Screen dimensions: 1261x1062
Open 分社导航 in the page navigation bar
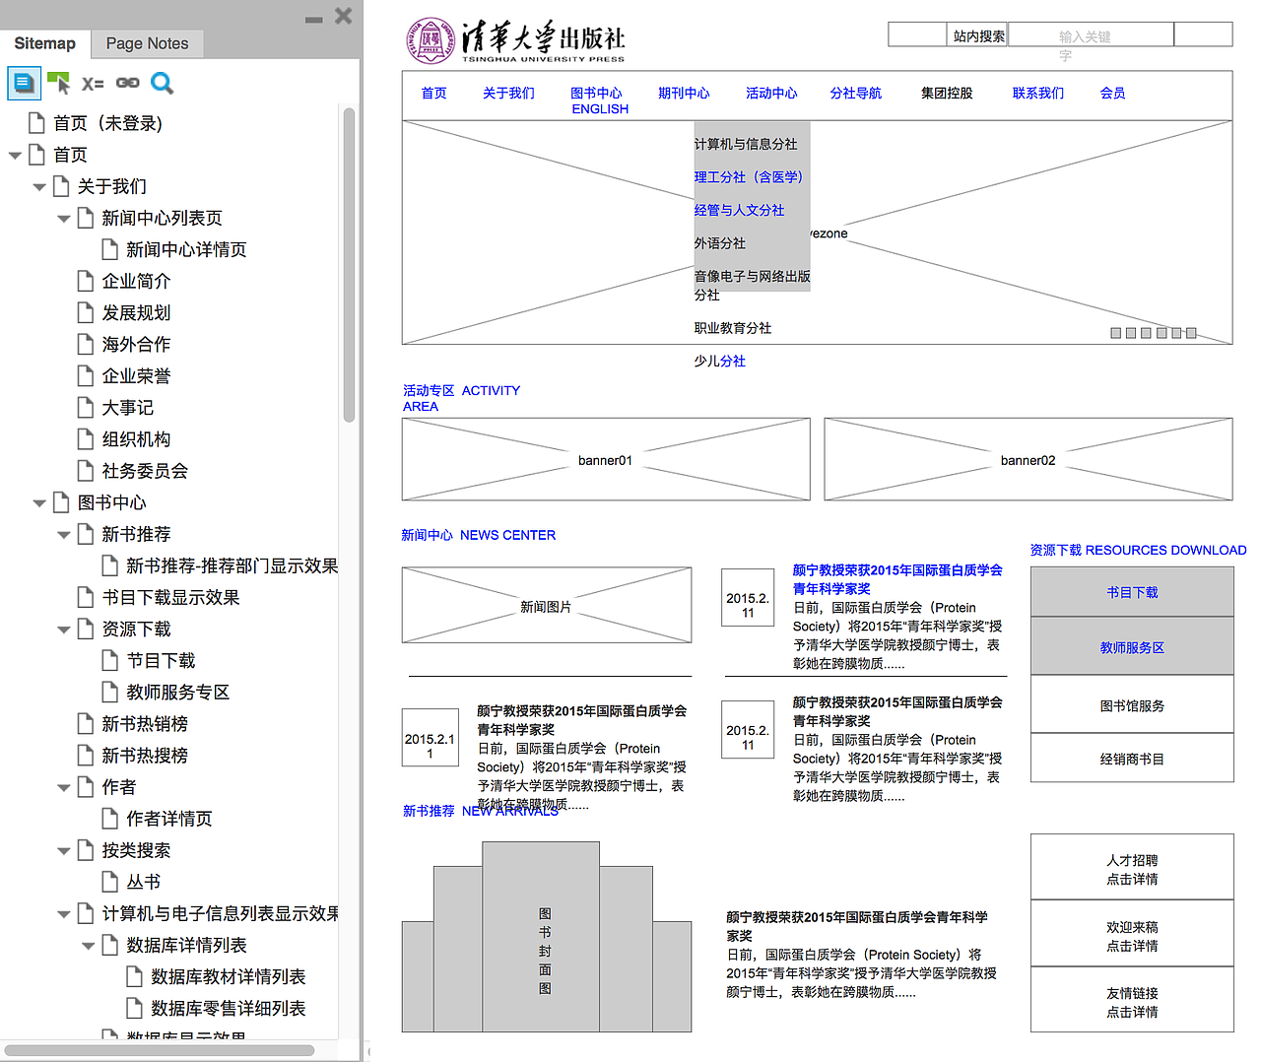pos(855,94)
